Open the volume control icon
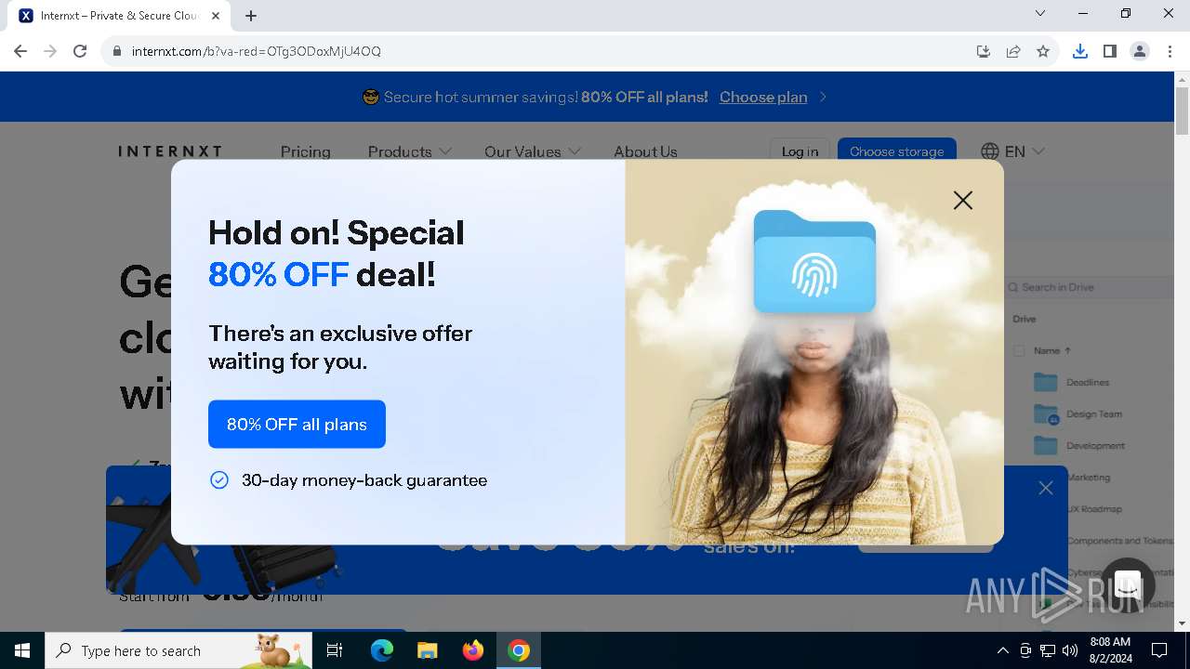Viewport: 1190px width, 669px height. coord(1070,650)
